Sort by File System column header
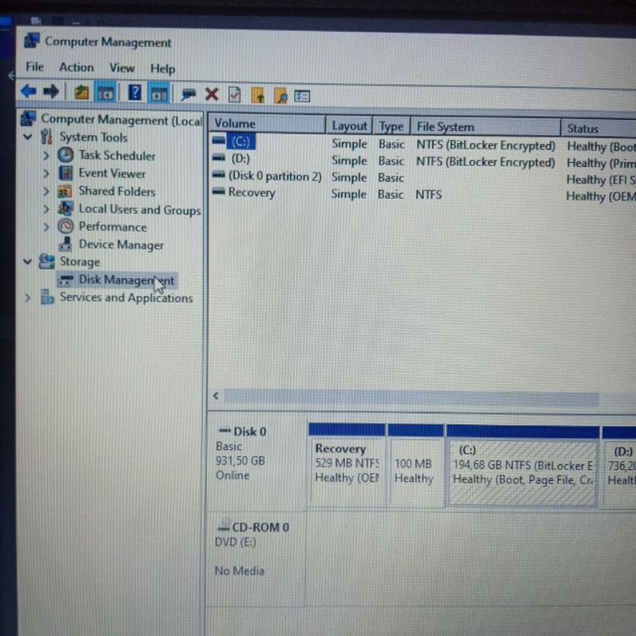This screenshot has width=636, height=636. (x=445, y=126)
